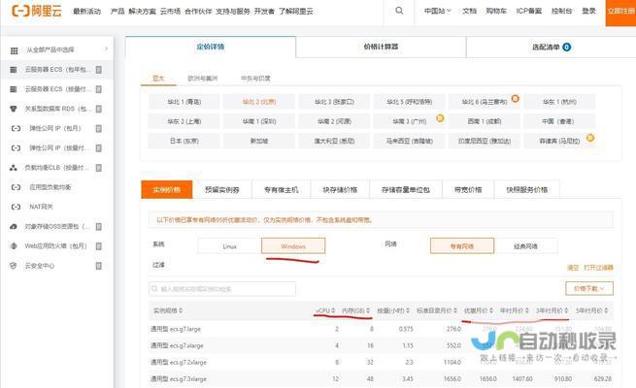
Task: Click the firewall icon beside Web应用防火墙
Action: click(14, 245)
